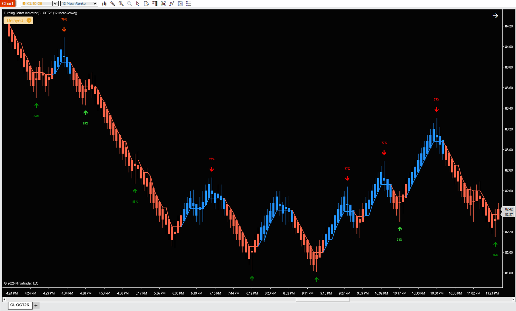Click the 9:27 PM time label
Screen dimensions: 516x311
pos(344,293)
